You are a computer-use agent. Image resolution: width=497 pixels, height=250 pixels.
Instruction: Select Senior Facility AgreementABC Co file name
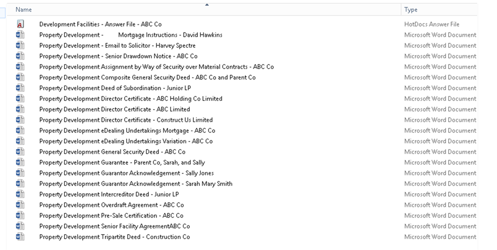tap(114, 226)
